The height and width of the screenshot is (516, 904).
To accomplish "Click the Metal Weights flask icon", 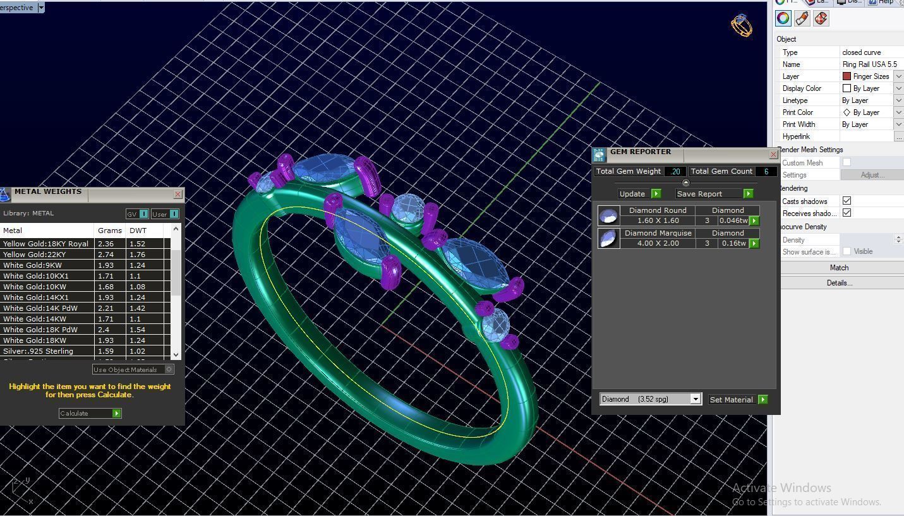I will (x=5, y=195).
